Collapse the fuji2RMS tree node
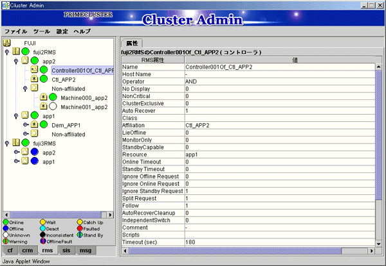This screenshot has width=386, height=266. (x=7, y=52)
